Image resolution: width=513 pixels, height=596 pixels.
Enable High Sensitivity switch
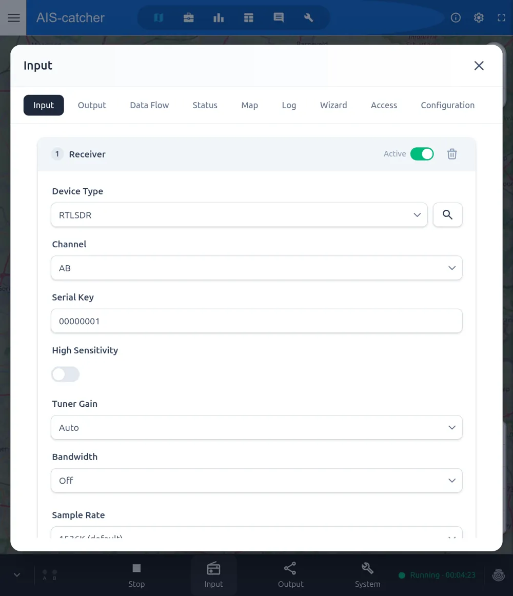tap(66, 374)
